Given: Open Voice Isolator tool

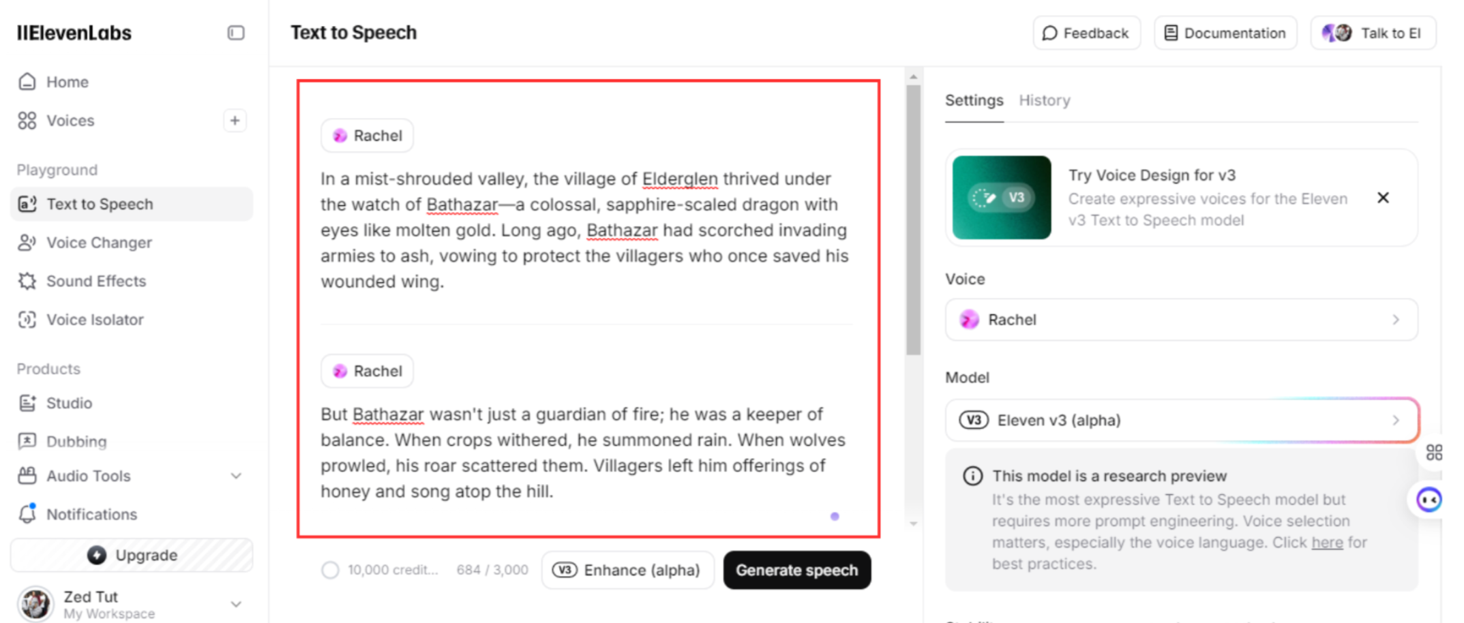Looking at the screenshot, I should pyautogui.click(x=95, y=320).
